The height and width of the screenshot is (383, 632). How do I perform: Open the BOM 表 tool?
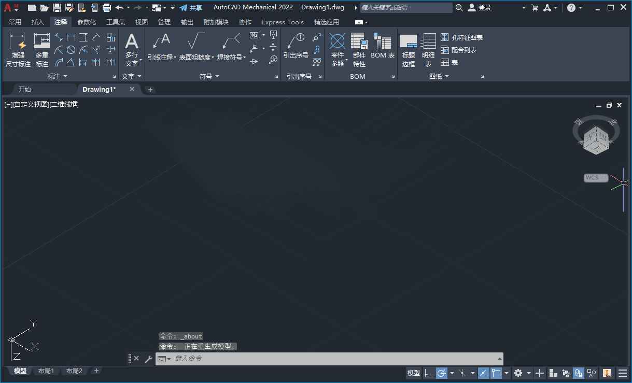pyautogui.click(x=383, y=46)
